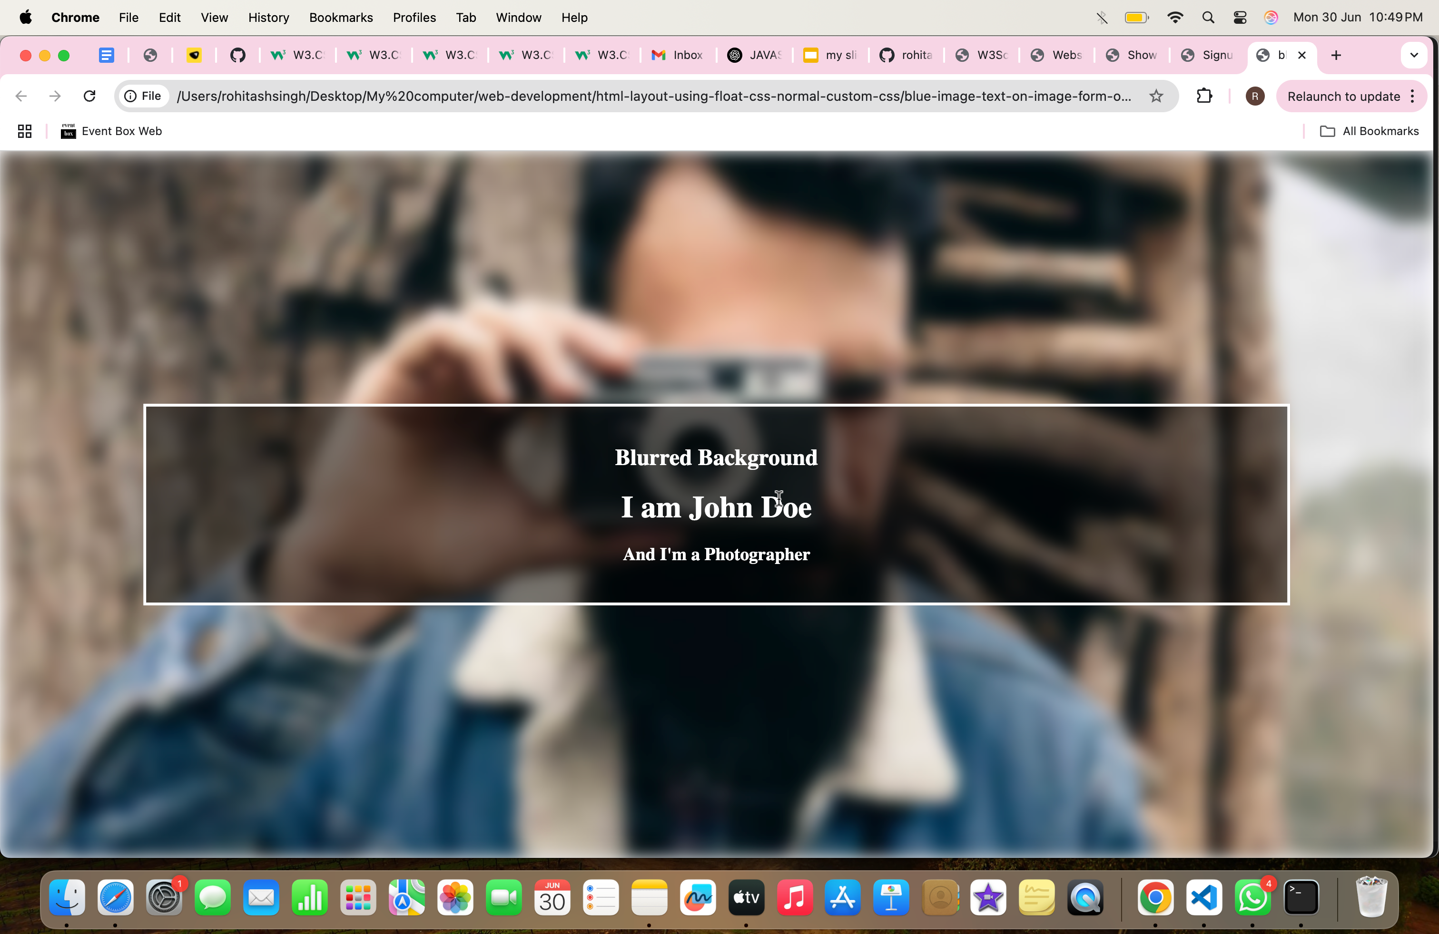
Task: Open the profile avatar R
Action: coord(1254,96)
